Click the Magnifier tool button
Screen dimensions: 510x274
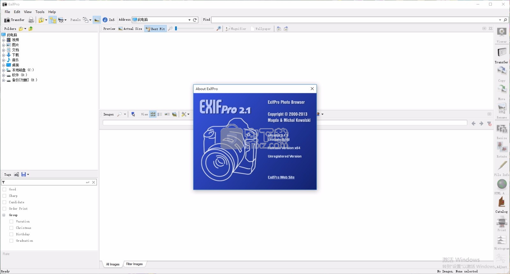coord(236,29)
